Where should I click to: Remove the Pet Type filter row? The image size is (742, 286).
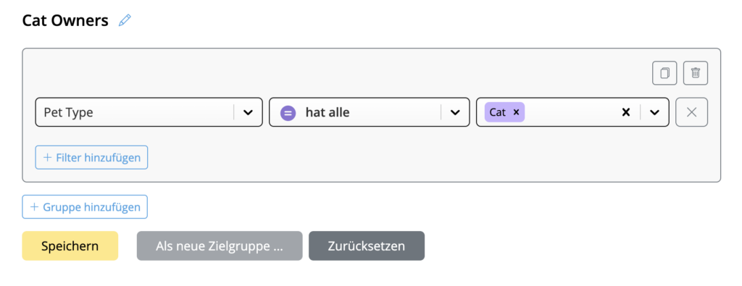pyautogui.click(x=691, y=112)
